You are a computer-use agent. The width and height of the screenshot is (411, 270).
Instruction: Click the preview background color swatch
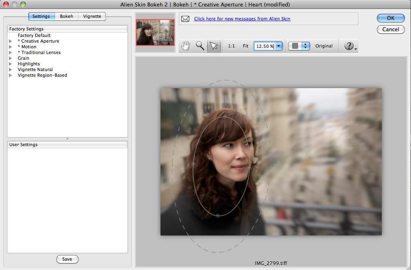coord(295,46)
